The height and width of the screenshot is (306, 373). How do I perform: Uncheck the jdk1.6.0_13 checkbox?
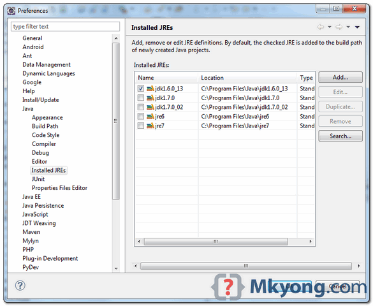(140, 89)
